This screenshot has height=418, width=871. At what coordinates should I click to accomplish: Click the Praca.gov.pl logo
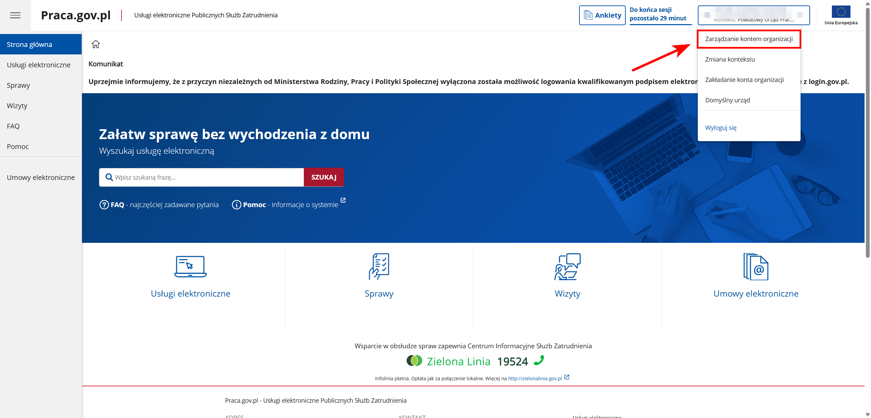coord(76,15)
